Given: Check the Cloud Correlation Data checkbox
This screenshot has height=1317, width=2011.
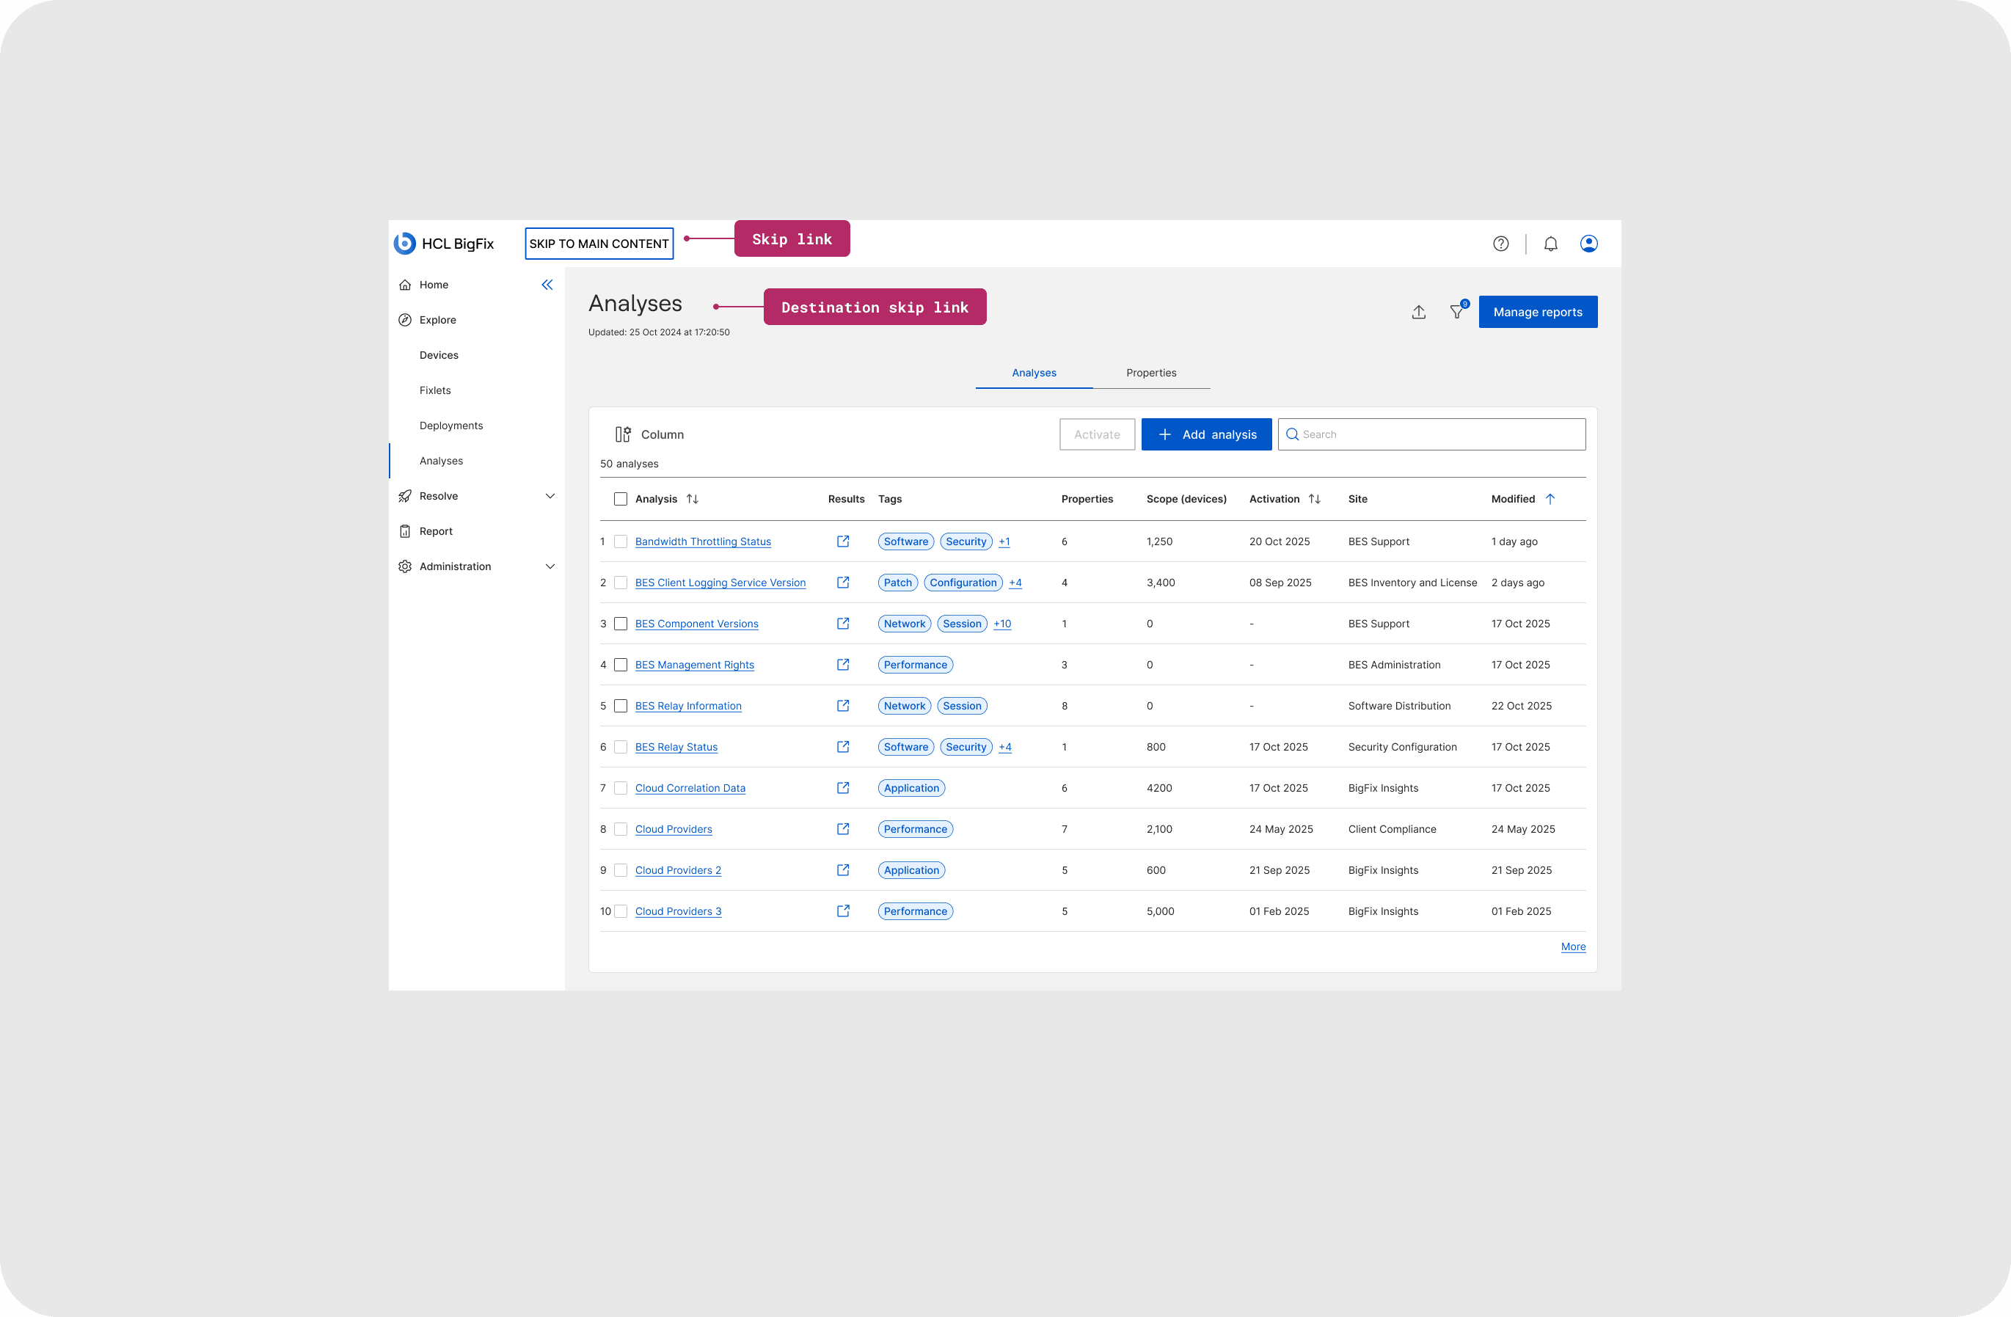Looking at the screenshot, I should click(620, 787).
